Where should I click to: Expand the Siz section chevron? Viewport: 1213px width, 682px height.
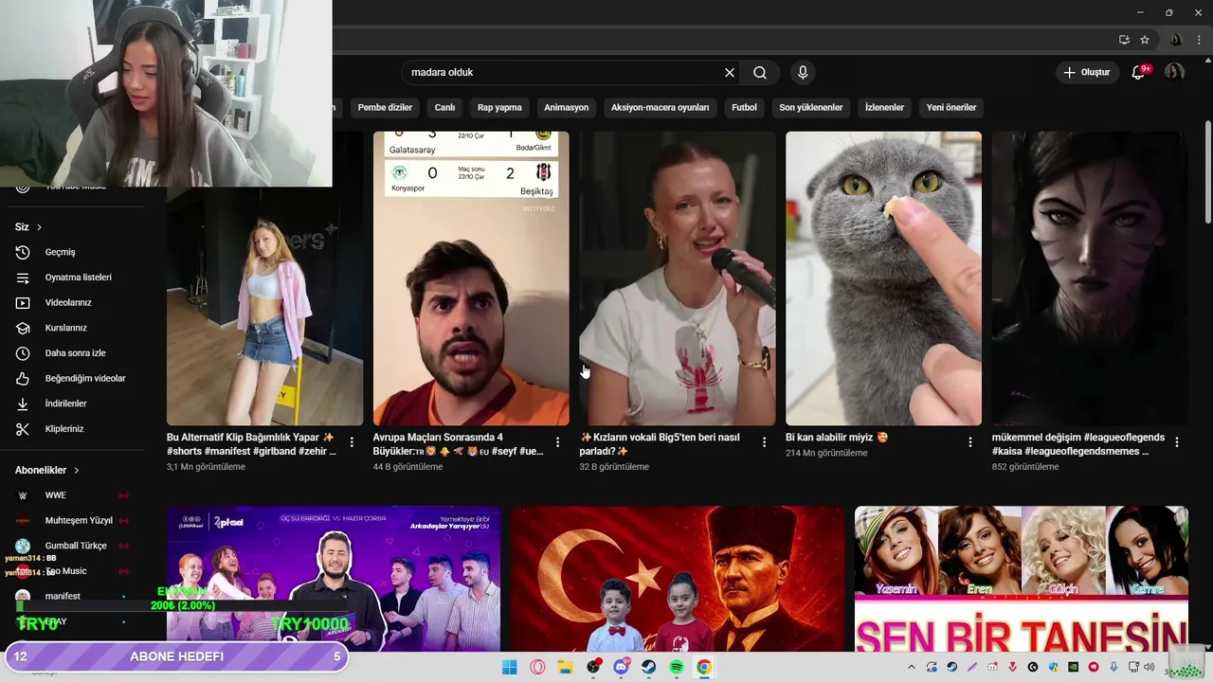(x=39, y=227)
